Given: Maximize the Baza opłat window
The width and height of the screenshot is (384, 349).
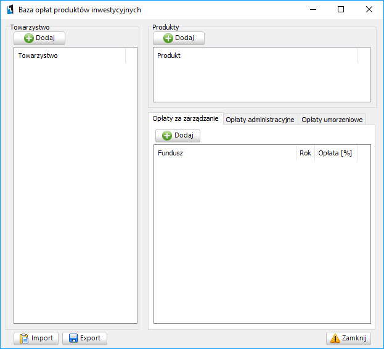Looking at the screenshot, I should (341, 9).
